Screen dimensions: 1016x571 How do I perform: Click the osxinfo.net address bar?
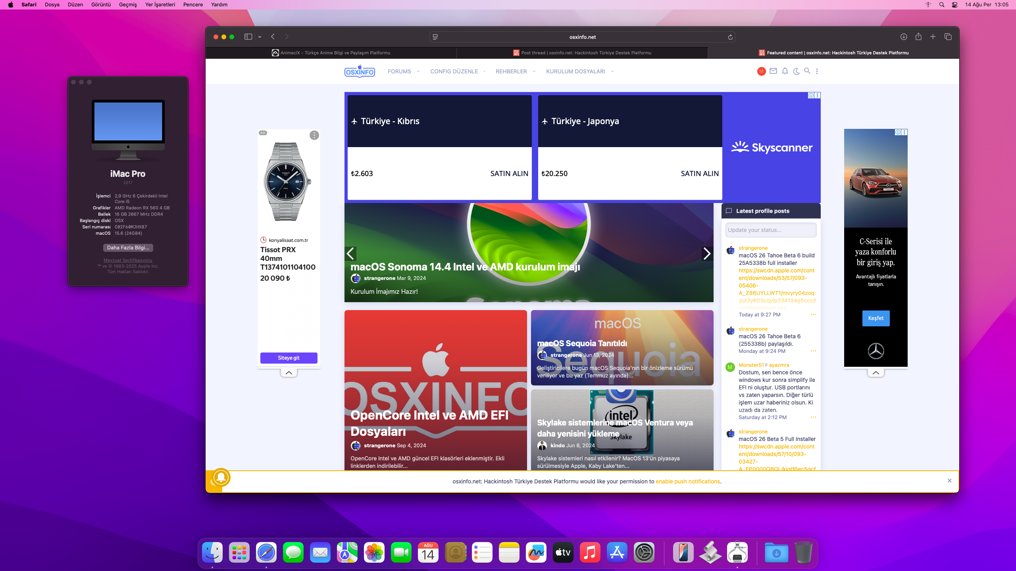pyautogui.click(x=582, y=37)
